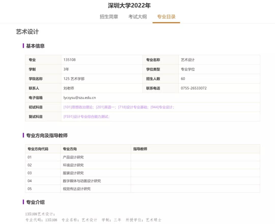Viewport: 275px width, 224px height.
Task: Open the [101]思想政治理论 exam subject link
Action: tap(79, 107)
